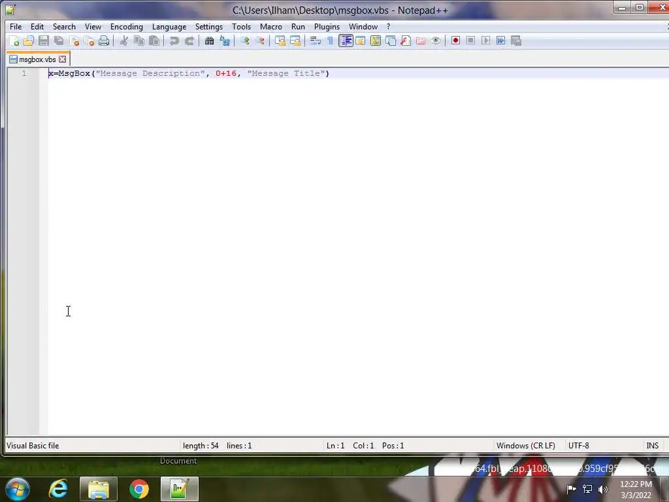The height and width of the screenshot is (502, 669).
Task: Select the msgbox.vbs tab
Action: coord(37,59)
